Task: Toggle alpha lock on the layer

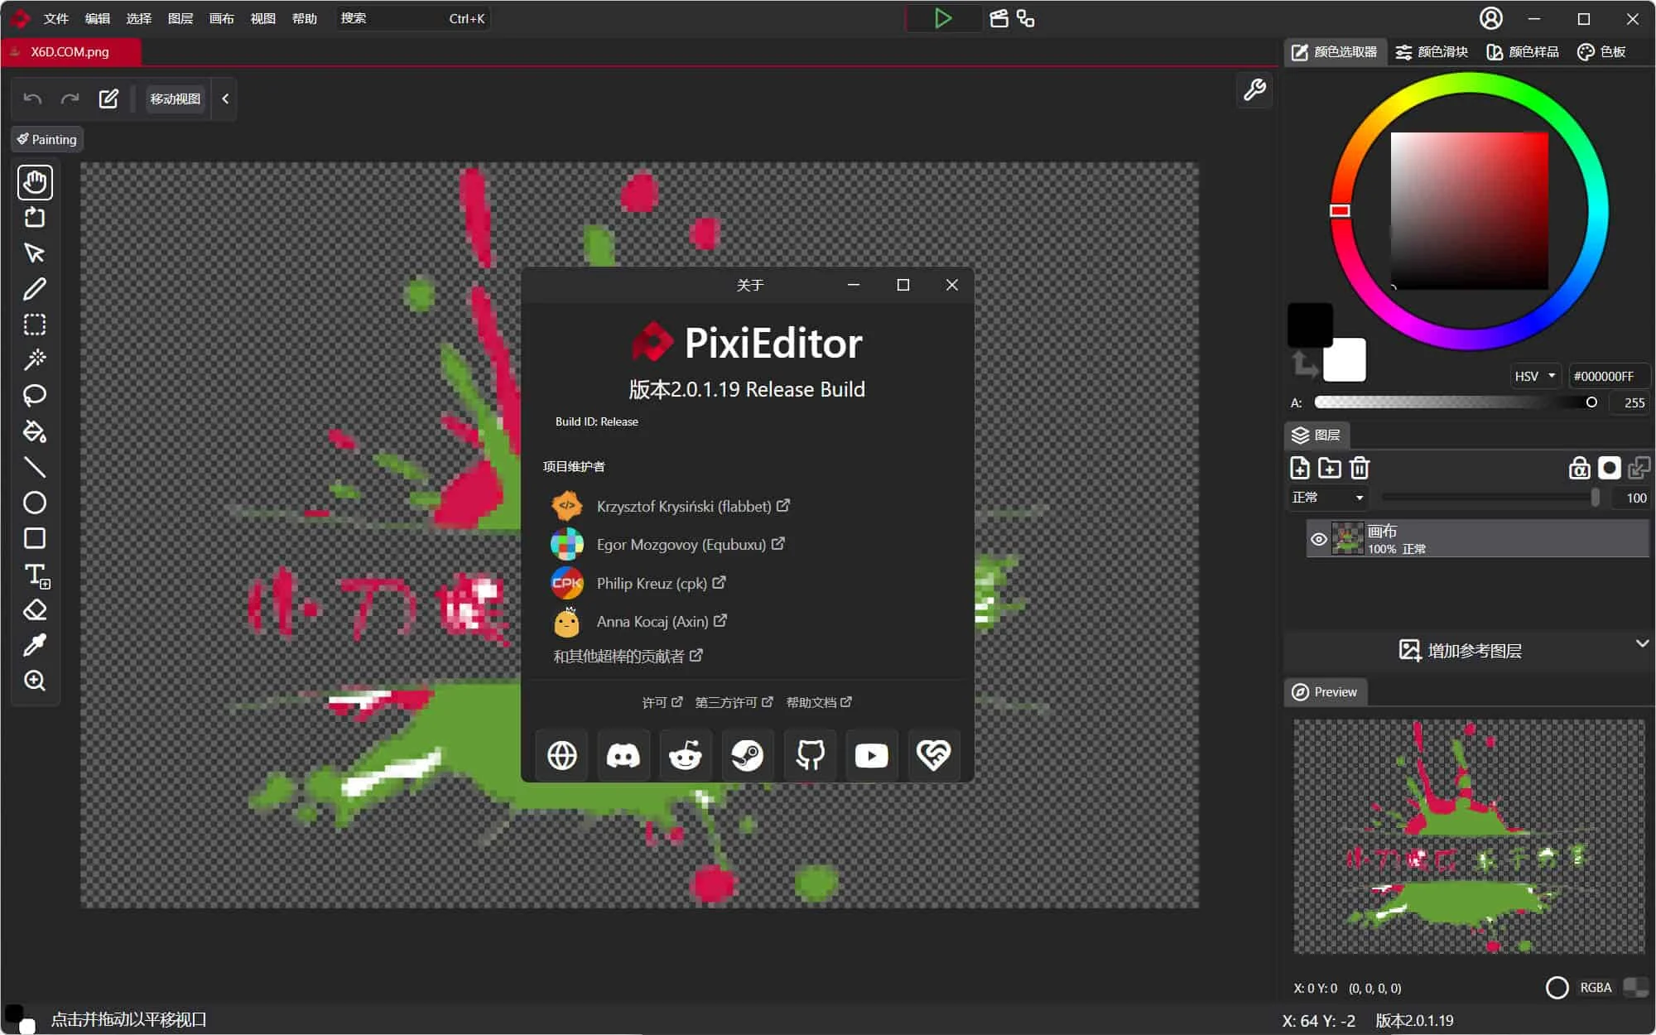Action: click(x=1578, y=468)
